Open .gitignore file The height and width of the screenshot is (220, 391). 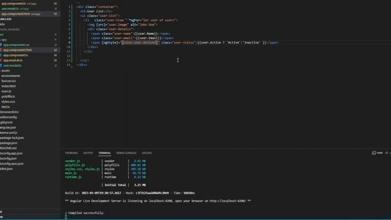7,122
